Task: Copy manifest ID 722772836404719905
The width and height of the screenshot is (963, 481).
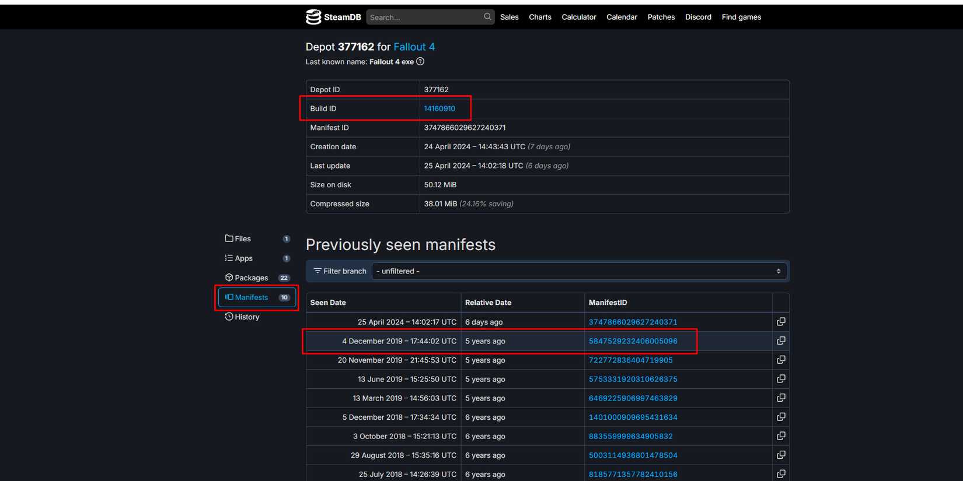Action: 781,360
